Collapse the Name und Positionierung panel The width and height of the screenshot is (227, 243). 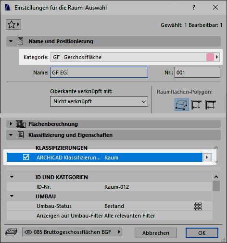11,41
